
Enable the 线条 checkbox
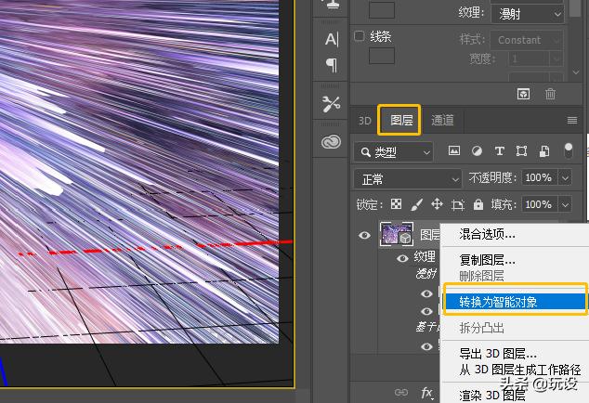point(360,36)
